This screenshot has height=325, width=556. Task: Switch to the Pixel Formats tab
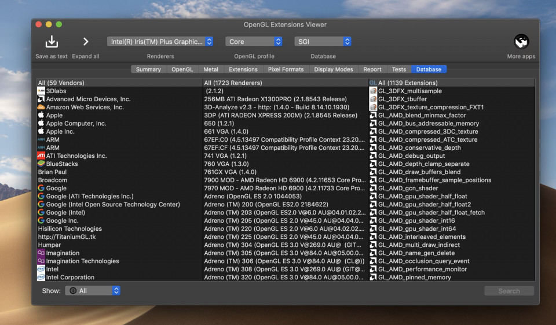tap(286, 69)
